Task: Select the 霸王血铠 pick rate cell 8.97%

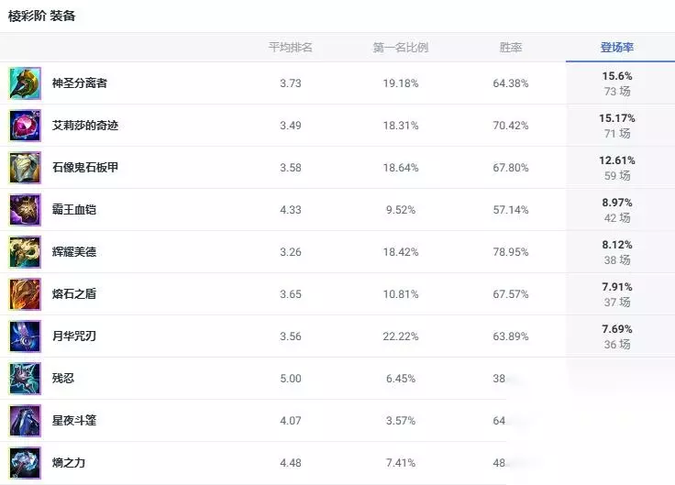Action: point(617,203)
